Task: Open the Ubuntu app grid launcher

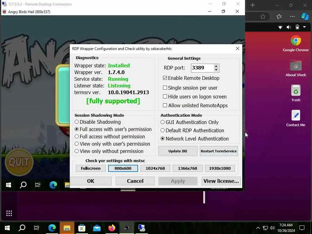Action: coord(9,213)
